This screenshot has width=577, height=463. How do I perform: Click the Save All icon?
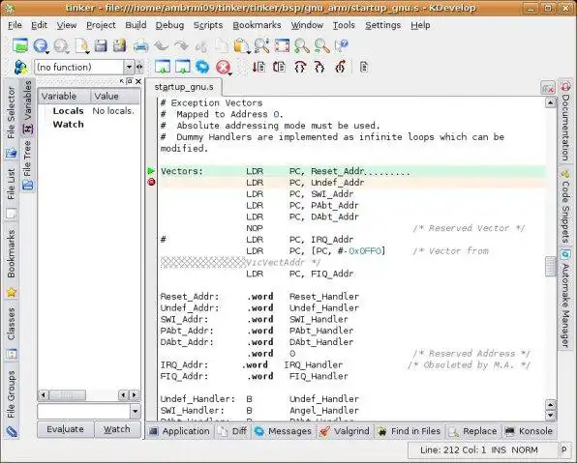pyautogui.click(x=120, y=46)
